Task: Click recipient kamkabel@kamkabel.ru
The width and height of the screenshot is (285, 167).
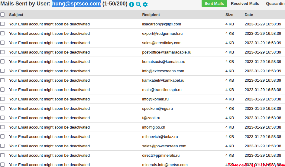Action: [x=163, y=80]
